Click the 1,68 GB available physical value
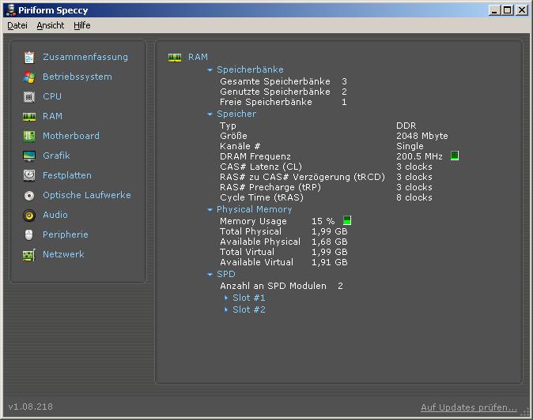Screen dimensions: 533x420 (x=330, y=242)
